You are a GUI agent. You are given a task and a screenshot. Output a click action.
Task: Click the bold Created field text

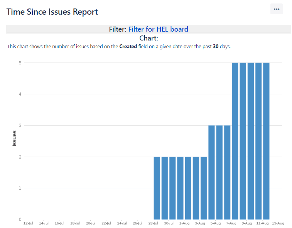(x=128, y=47)
